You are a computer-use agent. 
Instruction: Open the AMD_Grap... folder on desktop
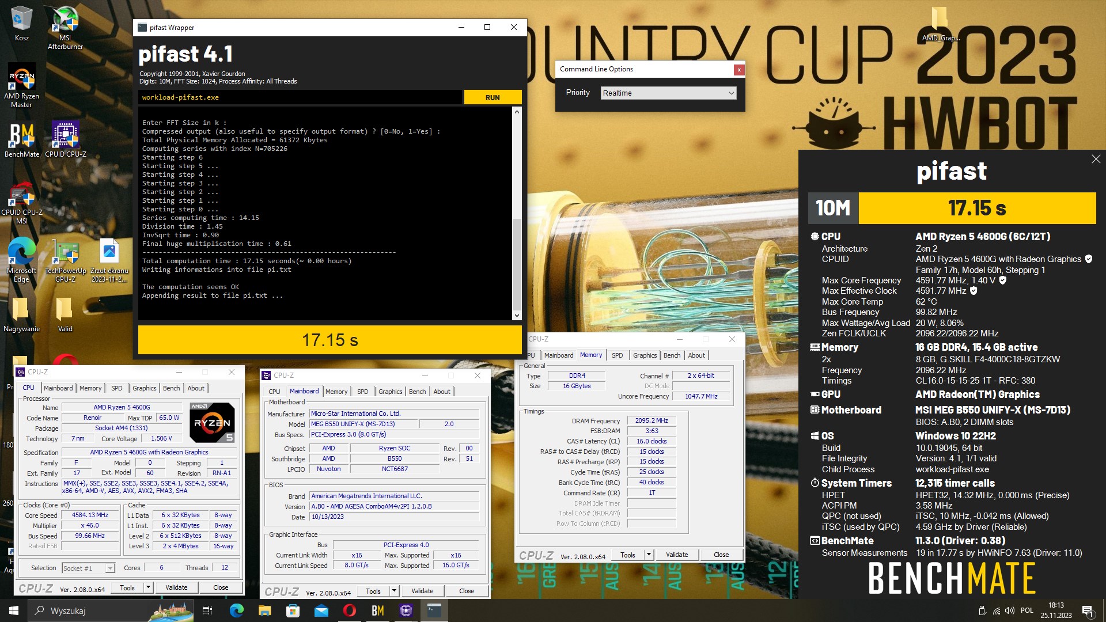[940, 24]
